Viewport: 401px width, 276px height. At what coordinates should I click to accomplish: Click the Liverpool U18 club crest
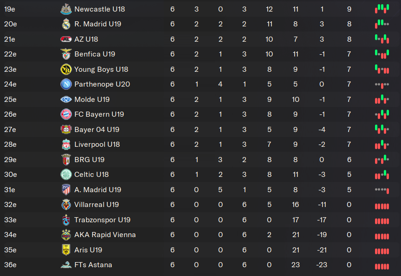[66, 144]
